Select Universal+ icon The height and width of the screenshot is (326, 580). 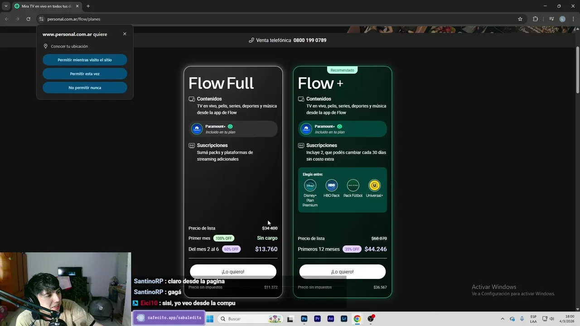pos(374,185)
